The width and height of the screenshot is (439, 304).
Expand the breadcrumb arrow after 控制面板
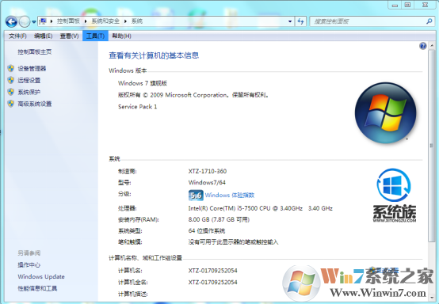(x=86, y=21)
